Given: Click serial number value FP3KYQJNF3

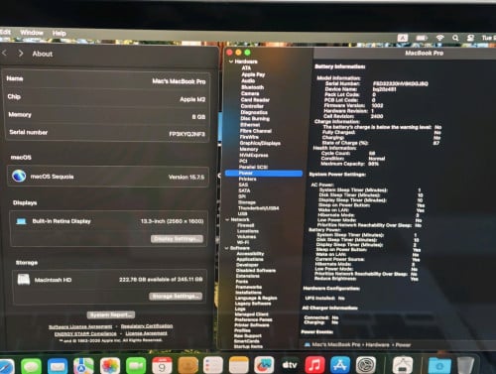Looking at the screenshot, I should [186, 134].
